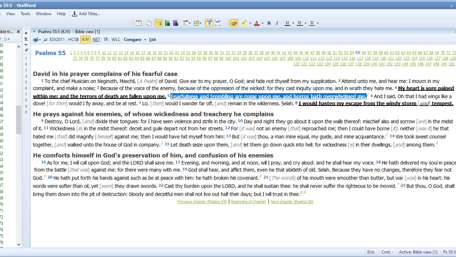Image resolution: width=456 pixels, height=257 pixels.
Task: Close the Bible tree side panel
Action: (x=18, y=32)
